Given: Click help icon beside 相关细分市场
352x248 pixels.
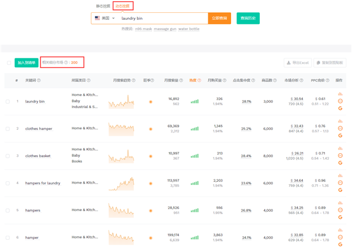Looking at the screenshot, I should point(66,62).
